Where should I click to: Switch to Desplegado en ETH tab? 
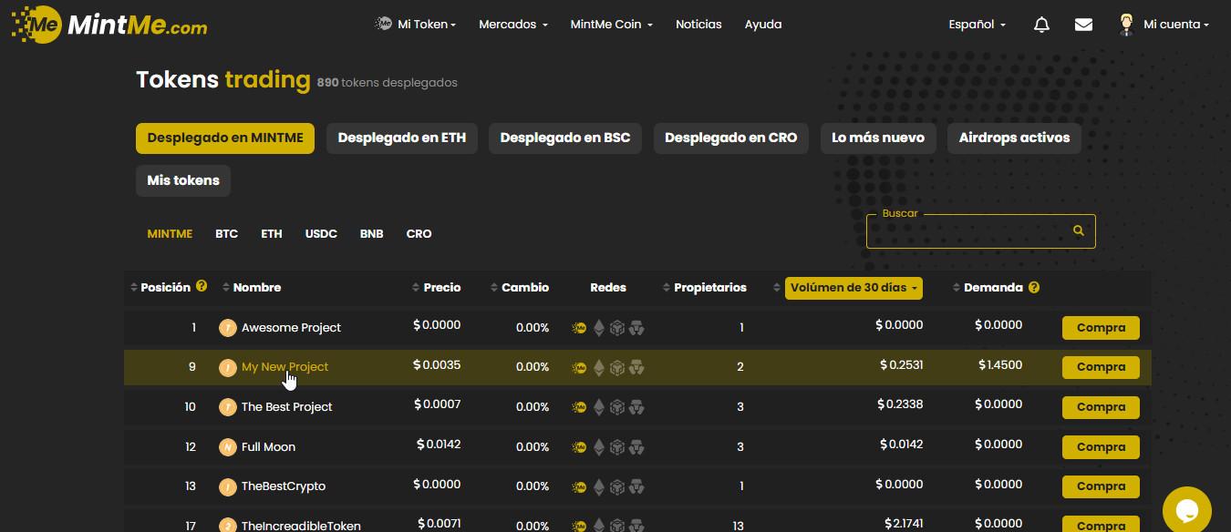[401, 138]
